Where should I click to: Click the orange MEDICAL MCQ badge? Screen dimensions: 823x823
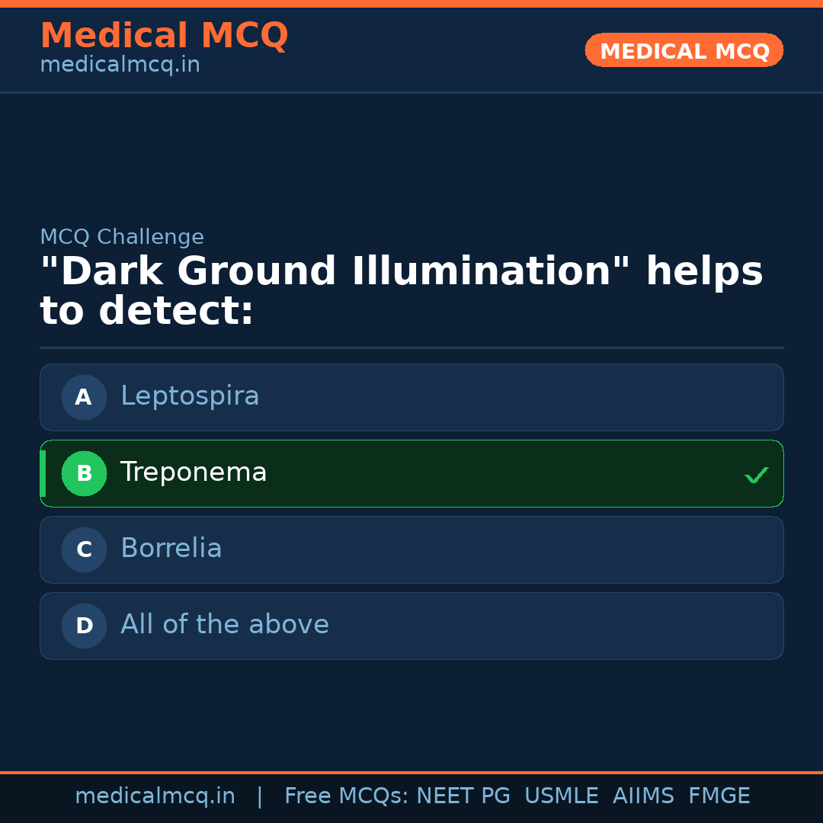click(x=684, y=50)
